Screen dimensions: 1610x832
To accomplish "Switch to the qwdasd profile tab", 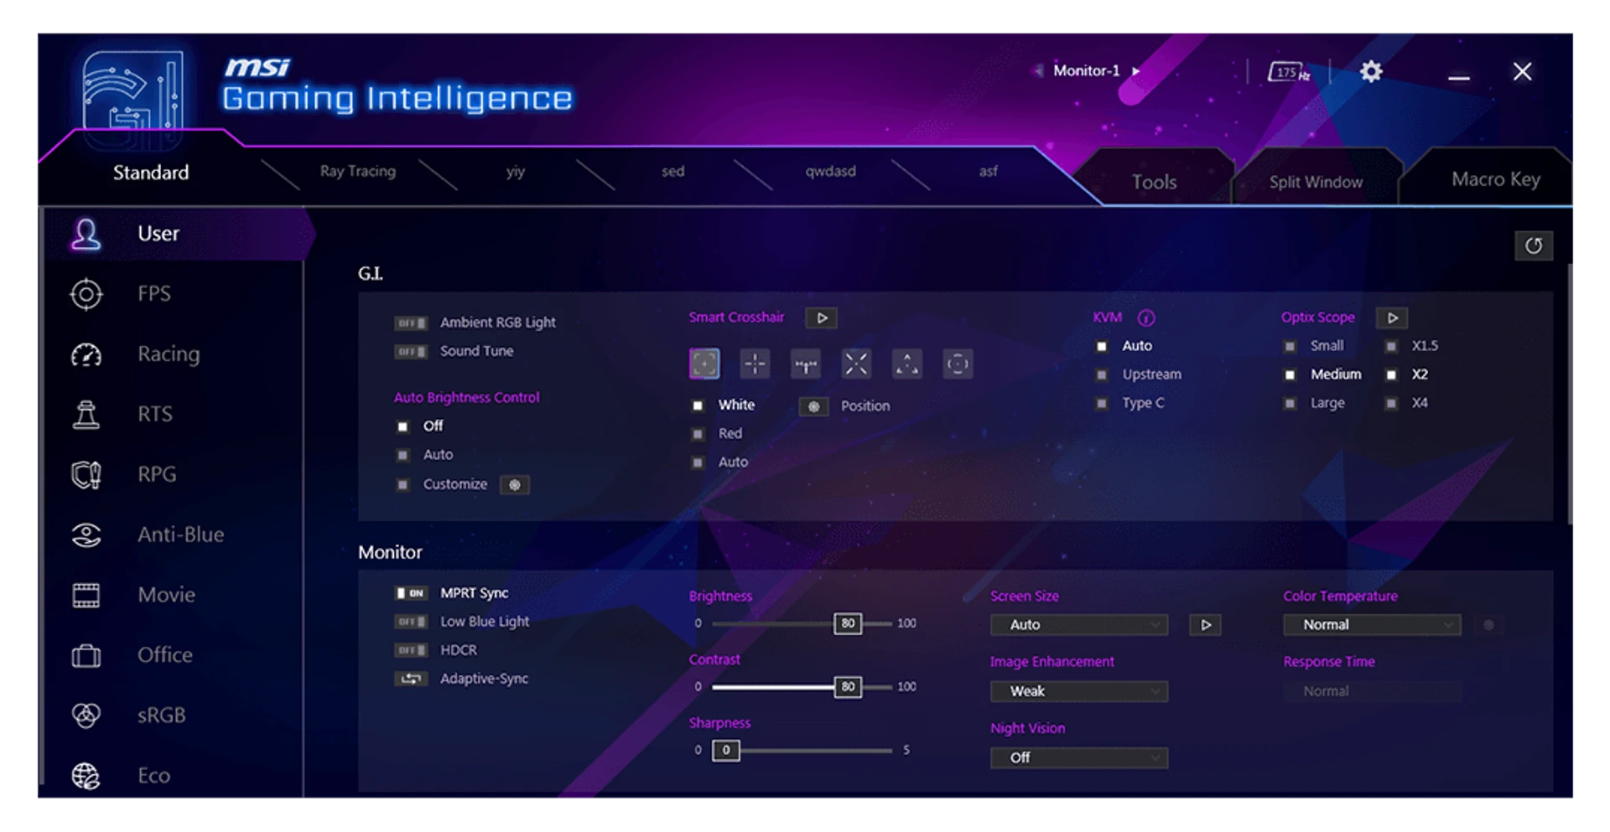I will [x=830, y=172].
